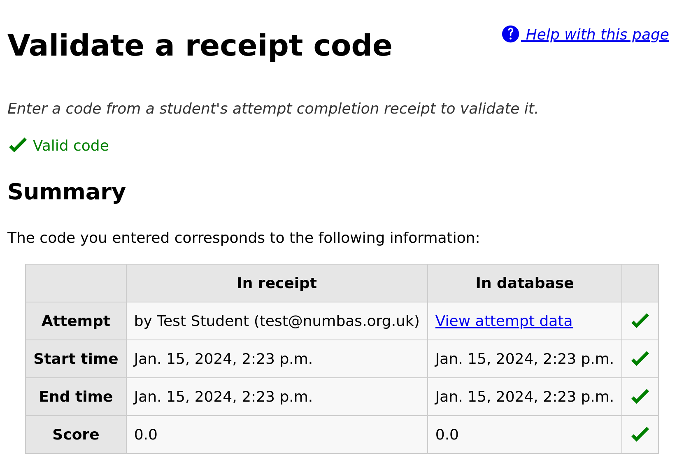
Task: Open the View attempt data link
Action: (503, 321)
